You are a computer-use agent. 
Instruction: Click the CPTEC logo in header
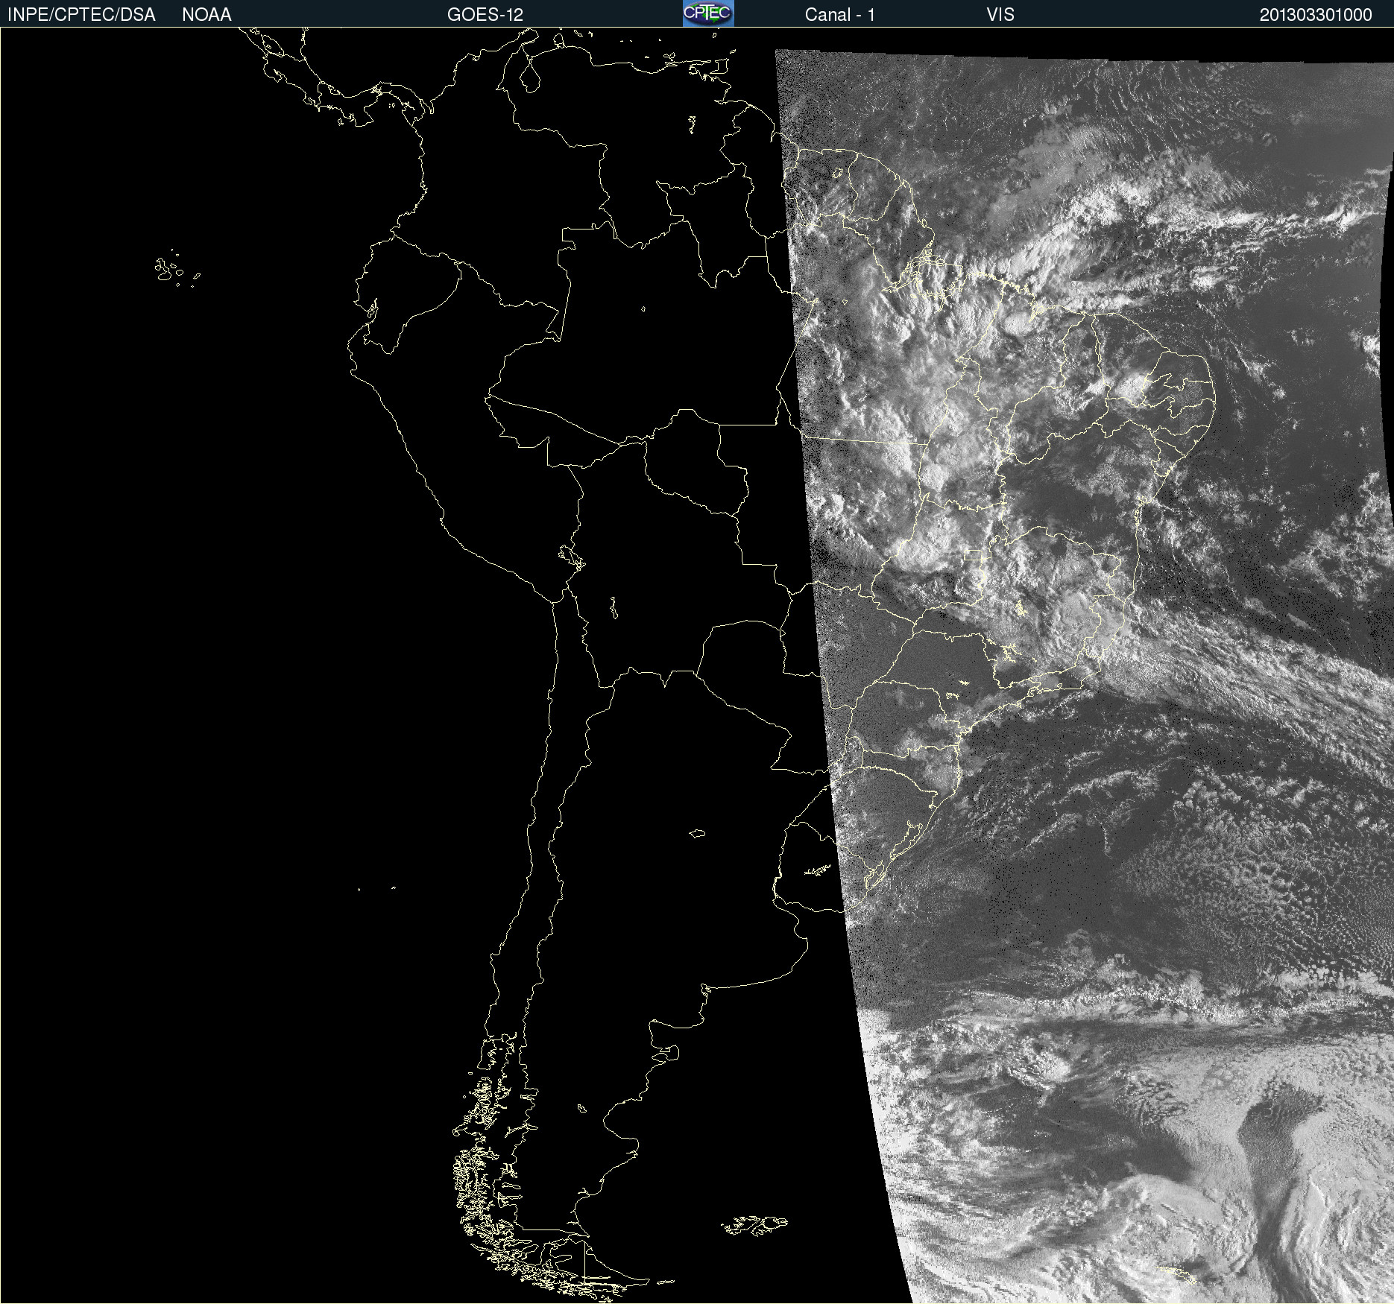coord(708,13)
